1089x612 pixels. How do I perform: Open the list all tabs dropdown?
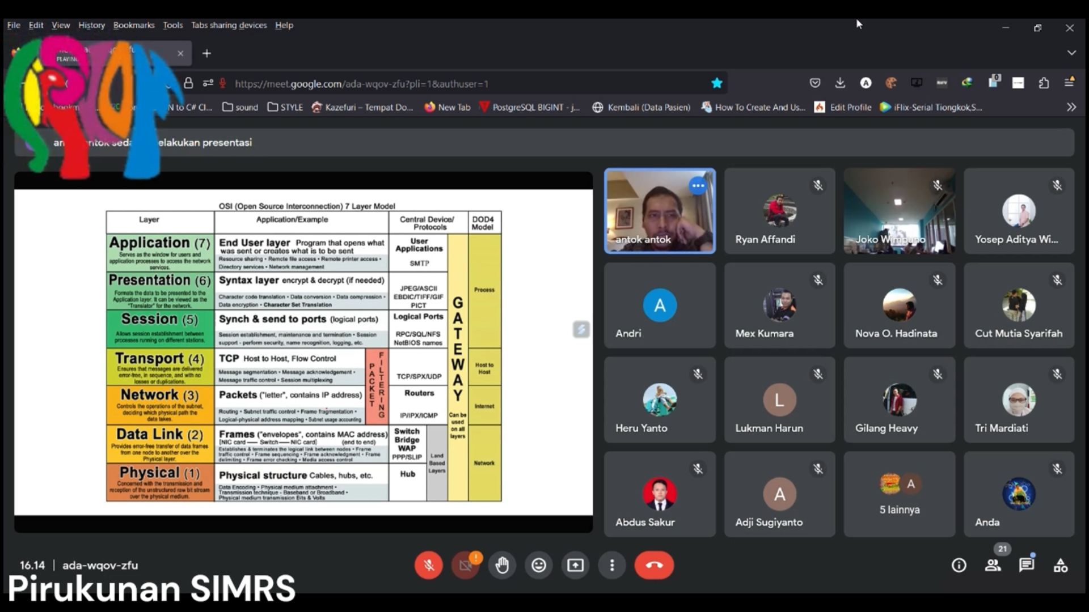pyautogui.click(x=1071, y=53)
